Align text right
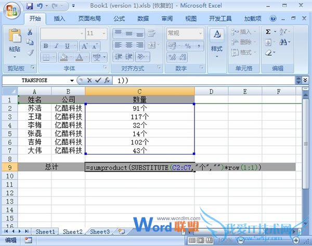This screenshot has width=312, height=246. pos(140,45)
